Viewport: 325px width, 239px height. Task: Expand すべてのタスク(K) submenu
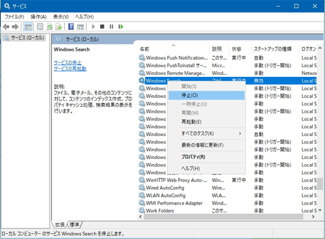[207, 134]
